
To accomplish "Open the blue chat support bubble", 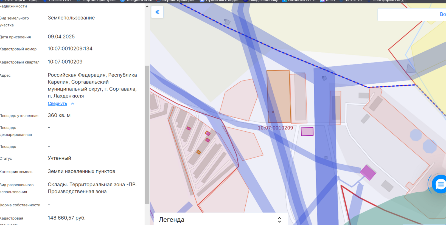I will tap(440, 184).
